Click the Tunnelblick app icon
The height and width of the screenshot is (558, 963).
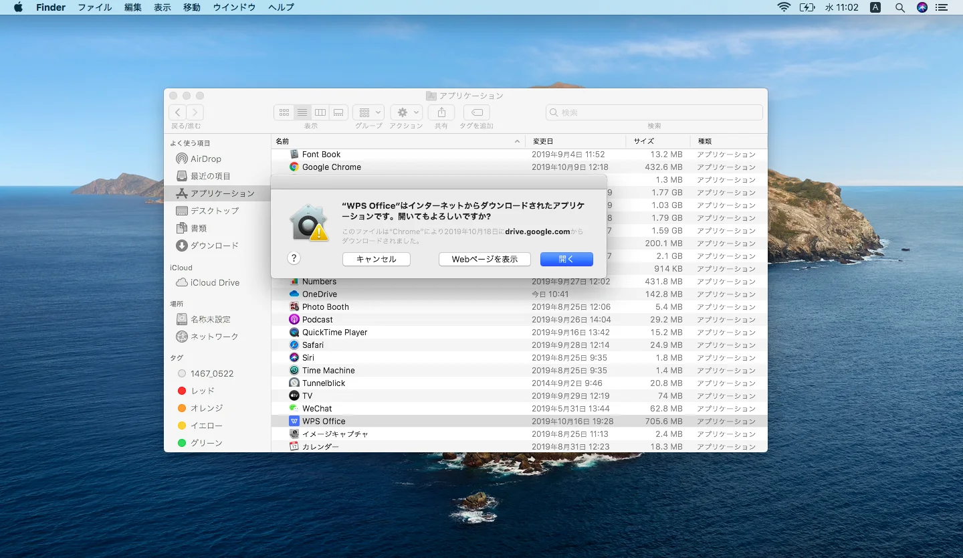click(294, 383)
